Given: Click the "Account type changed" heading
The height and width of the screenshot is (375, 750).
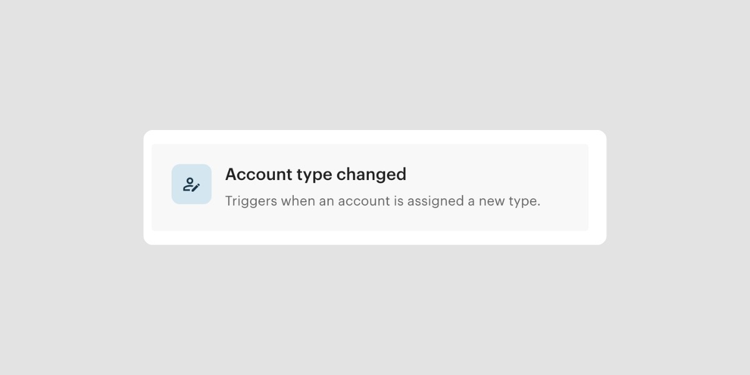Looking at the screenshot, I should pos(316,174).
